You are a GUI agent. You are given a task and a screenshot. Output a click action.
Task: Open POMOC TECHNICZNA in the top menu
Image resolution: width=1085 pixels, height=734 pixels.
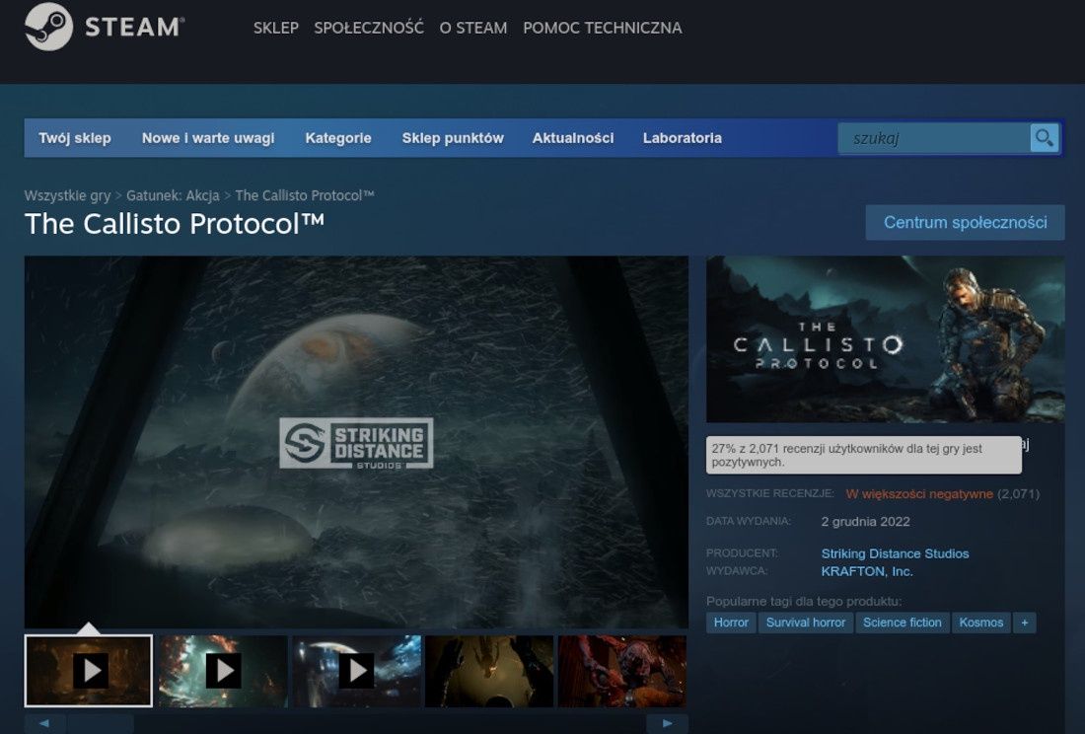[x=603, y=28]
